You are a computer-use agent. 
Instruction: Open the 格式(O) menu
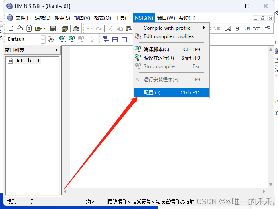coord(102,18)
